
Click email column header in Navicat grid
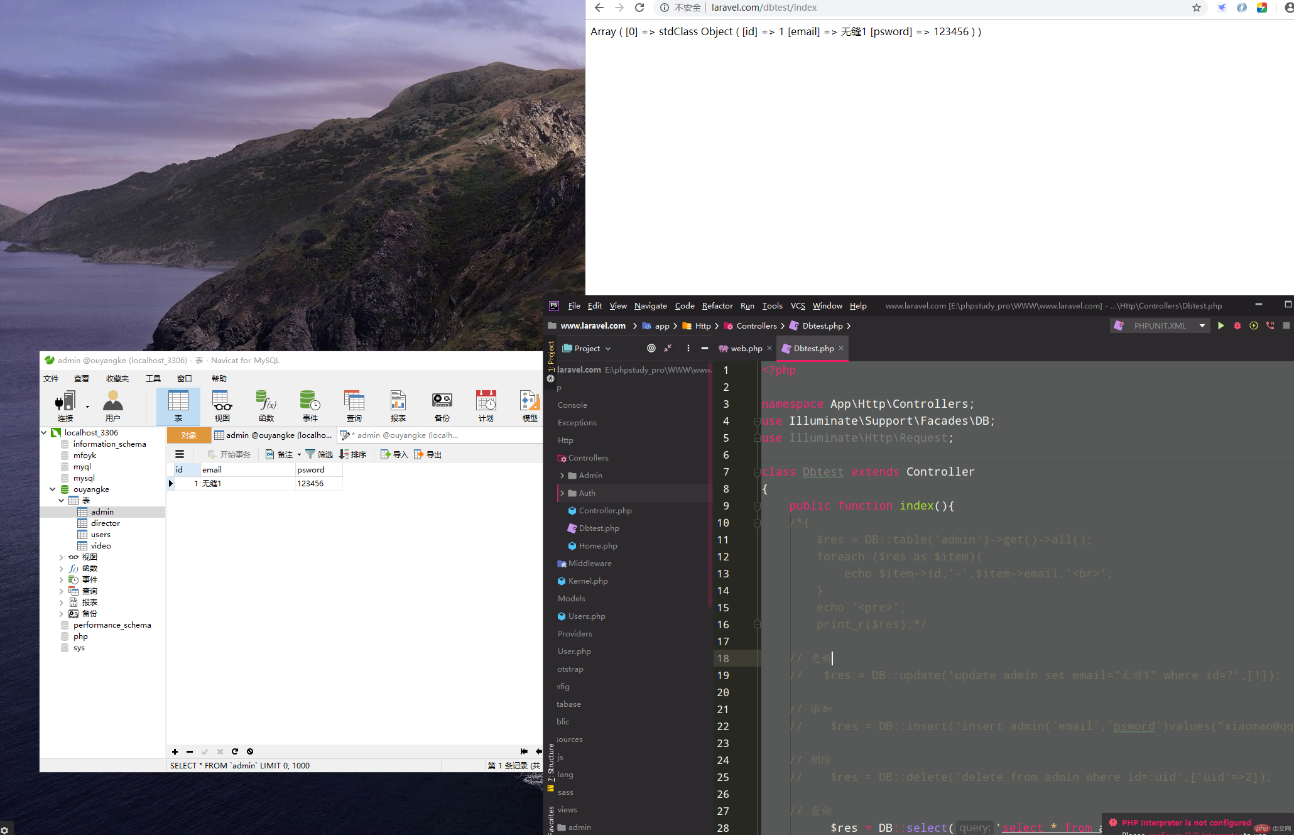pyautogui.click(x=247, y=469)
